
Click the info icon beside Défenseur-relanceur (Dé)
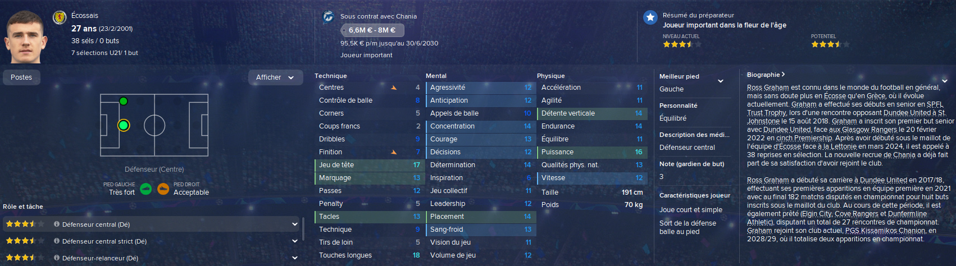pos(57,258)
